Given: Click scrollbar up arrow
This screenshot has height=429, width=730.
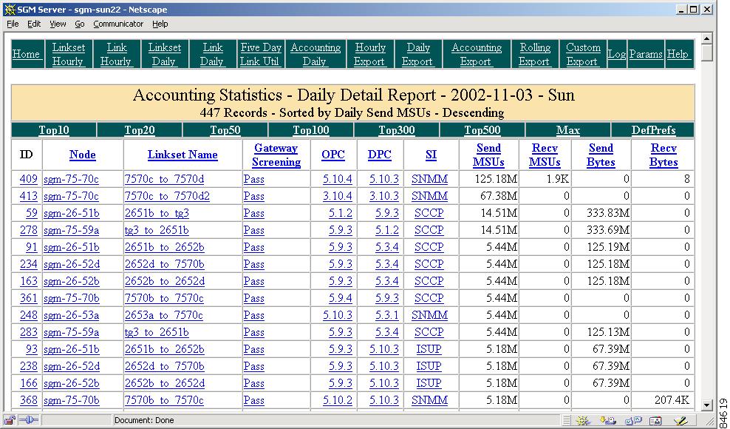Looking at the screenshot, I should tap(706, 38).
